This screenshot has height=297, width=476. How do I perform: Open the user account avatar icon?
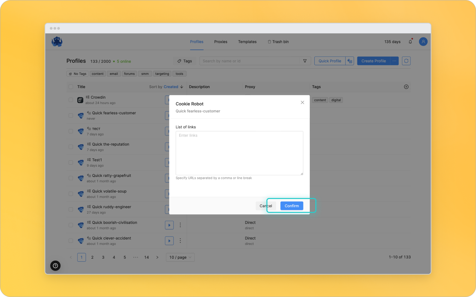click(423, 42)
